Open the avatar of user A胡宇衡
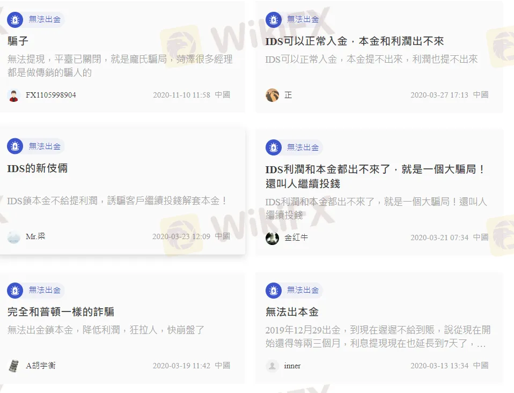Image resolution: width=514 pixels, height=393 pixels. point(14,366)
